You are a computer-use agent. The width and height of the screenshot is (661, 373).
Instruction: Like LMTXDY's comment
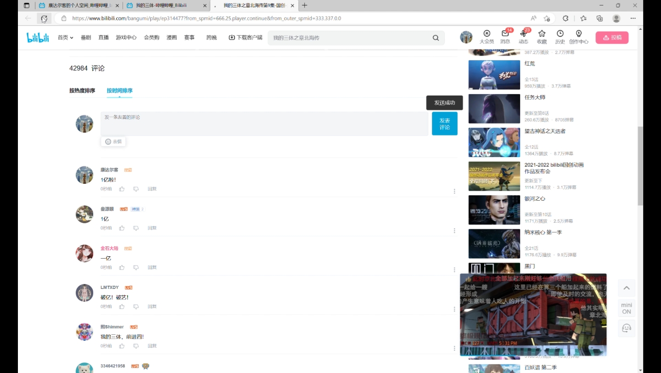coord(122,306)
